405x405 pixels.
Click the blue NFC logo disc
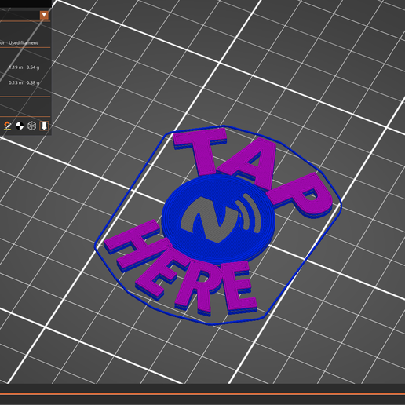[218, 220]
